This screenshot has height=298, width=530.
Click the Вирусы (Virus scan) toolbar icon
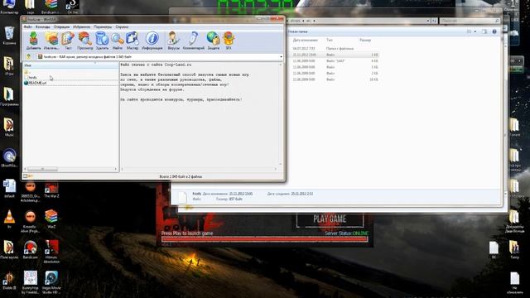[x=173, y=41]
